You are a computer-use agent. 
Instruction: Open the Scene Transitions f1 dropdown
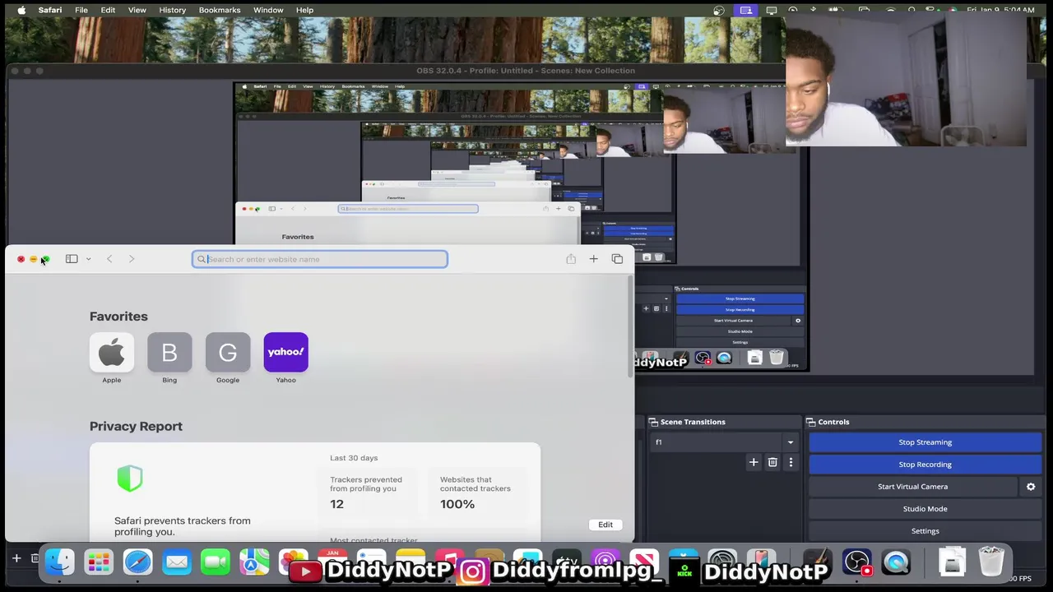tap(724, 442)
